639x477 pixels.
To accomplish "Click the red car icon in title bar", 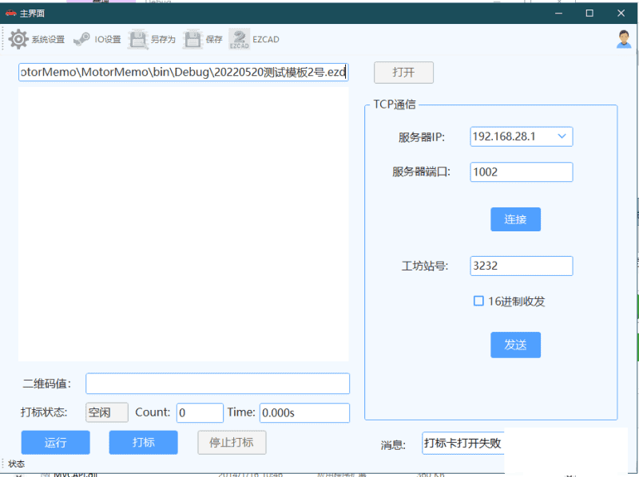I will click(x=11, y=13).
